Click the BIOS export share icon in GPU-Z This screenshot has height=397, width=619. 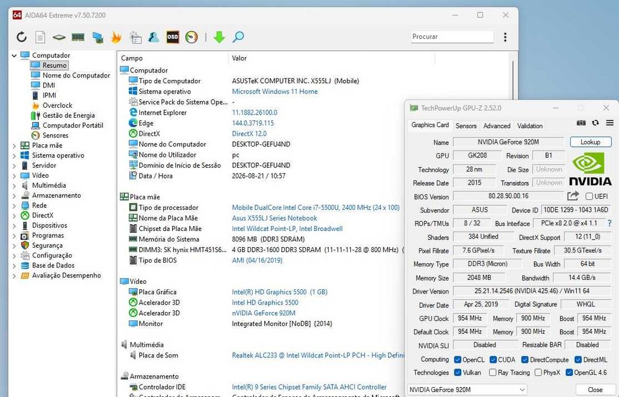point(573,196)
